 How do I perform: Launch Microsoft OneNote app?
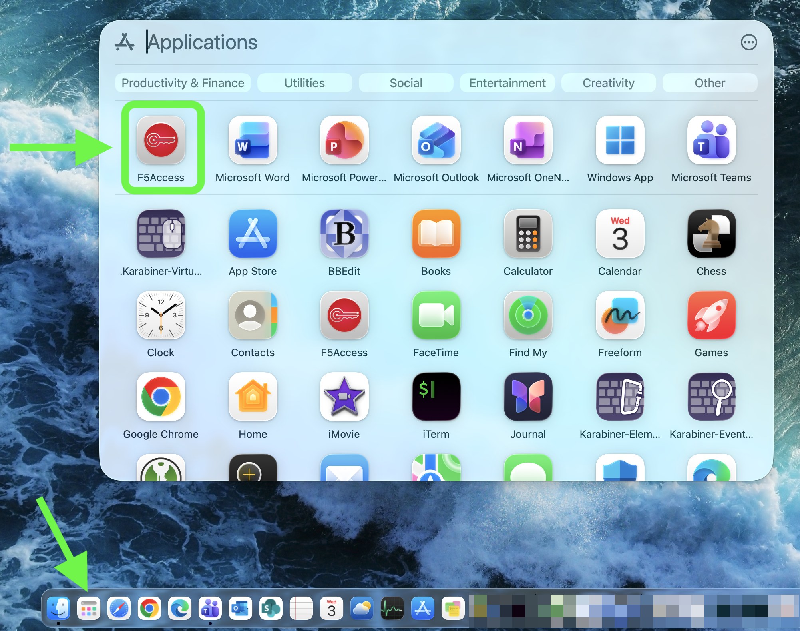pyautogui.click(x=528, y=140)
